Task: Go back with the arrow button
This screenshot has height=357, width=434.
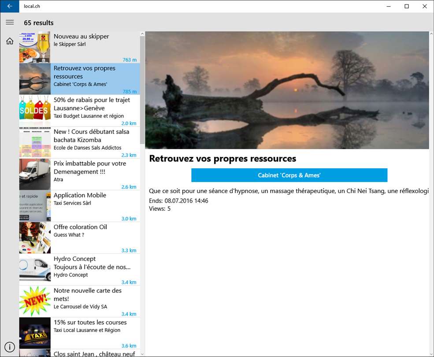Action: (10, 6)
